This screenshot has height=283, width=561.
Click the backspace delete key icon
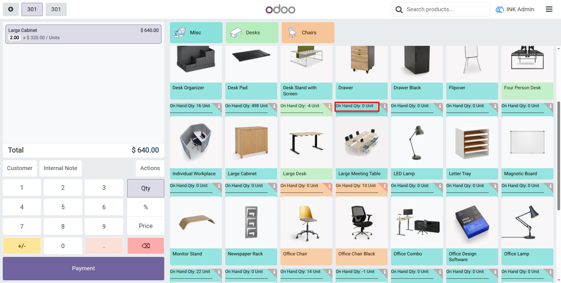[146, 246]
